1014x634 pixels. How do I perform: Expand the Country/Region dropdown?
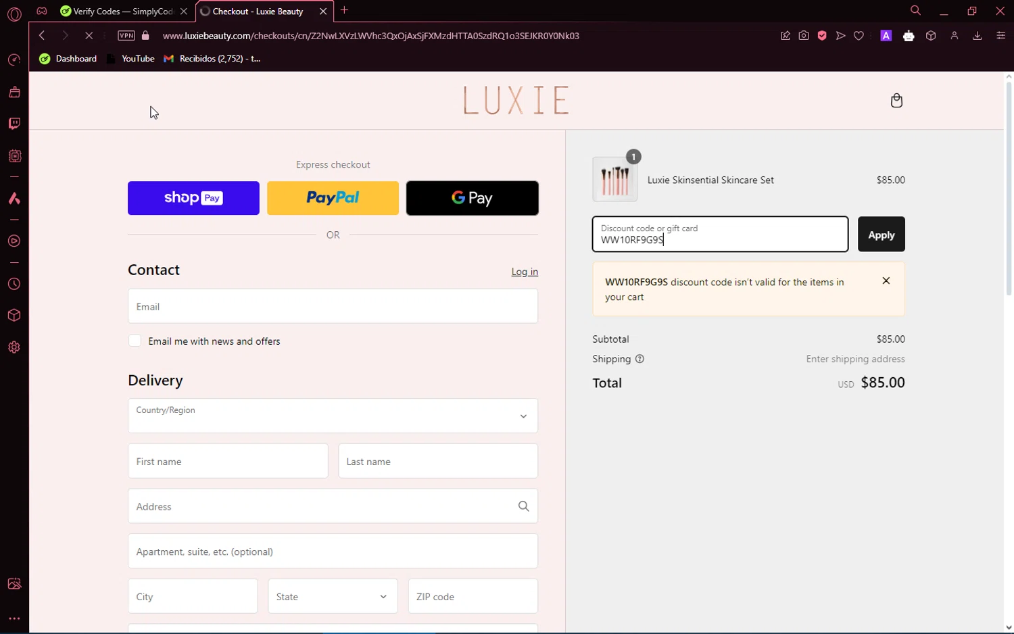[x=333, y=416]
